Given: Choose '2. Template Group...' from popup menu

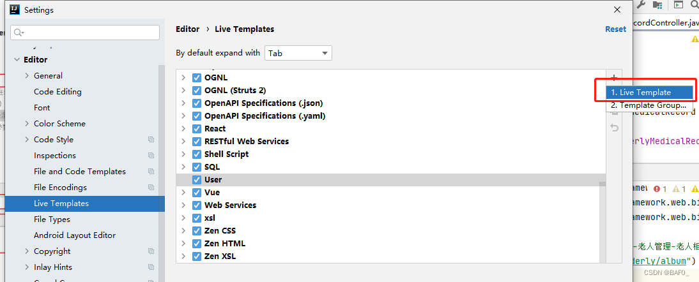Looking at the screenshot, I should pyautogui.click(x=649, y=105).
